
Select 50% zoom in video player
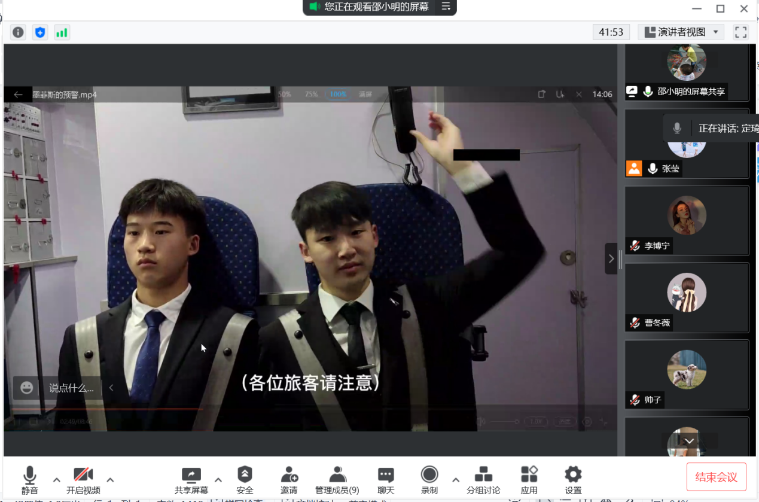click(285, 95)
